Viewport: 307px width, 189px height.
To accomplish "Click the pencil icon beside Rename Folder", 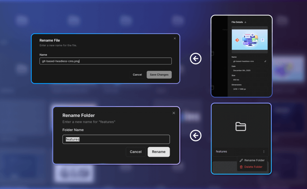I will 241,160.
